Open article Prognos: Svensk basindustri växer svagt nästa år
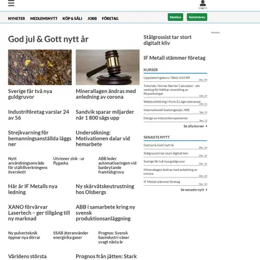Viewport: 260px width, 260px height. coord(114,237)
